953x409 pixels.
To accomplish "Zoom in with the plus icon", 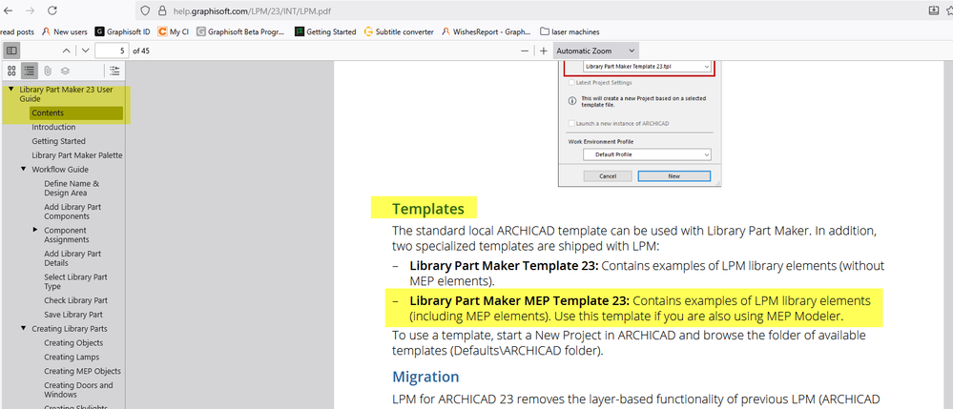I will (x=544, y=51).
